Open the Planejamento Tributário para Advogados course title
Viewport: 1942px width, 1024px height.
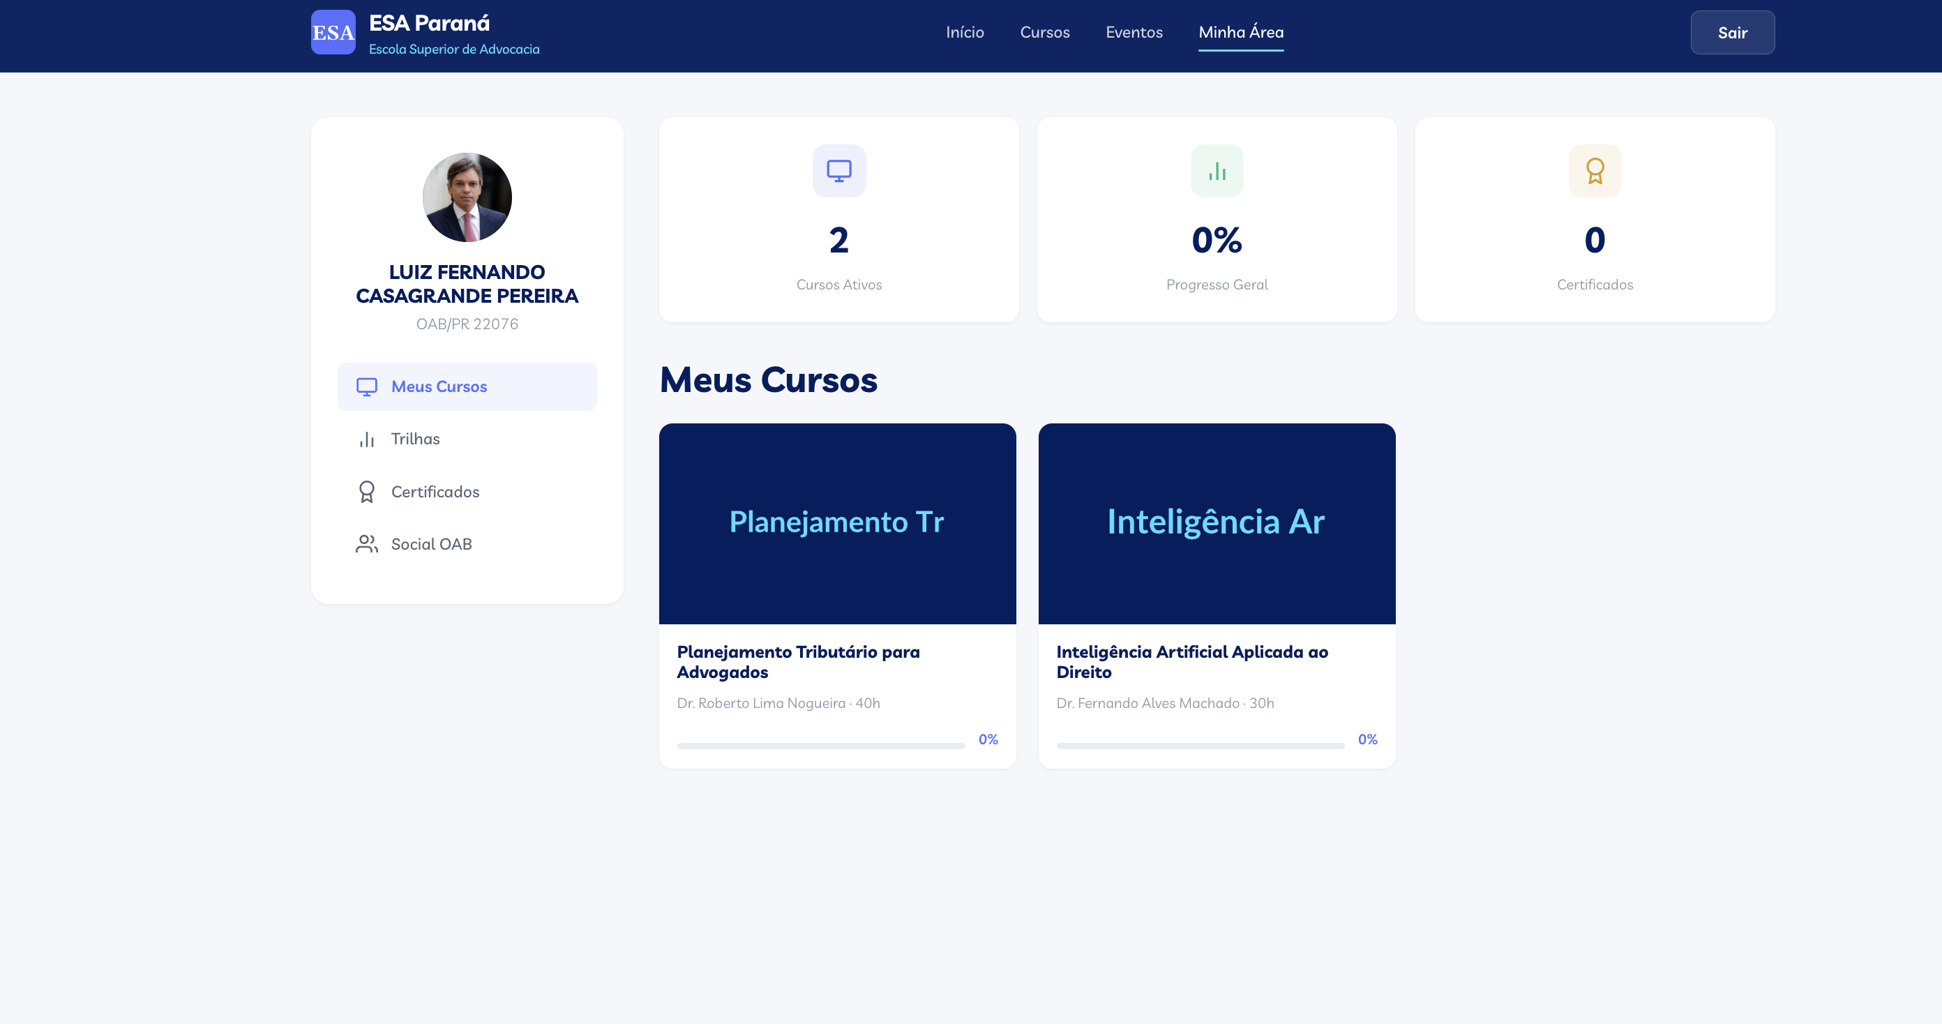(x=797, y=661)
